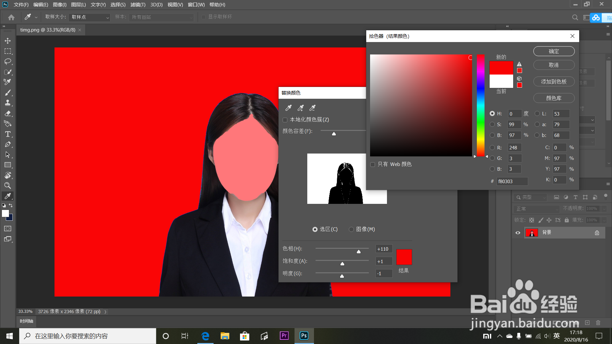Select the Eraser tool
The height and width of the screenshot is (344, 612).
[8, 113]
